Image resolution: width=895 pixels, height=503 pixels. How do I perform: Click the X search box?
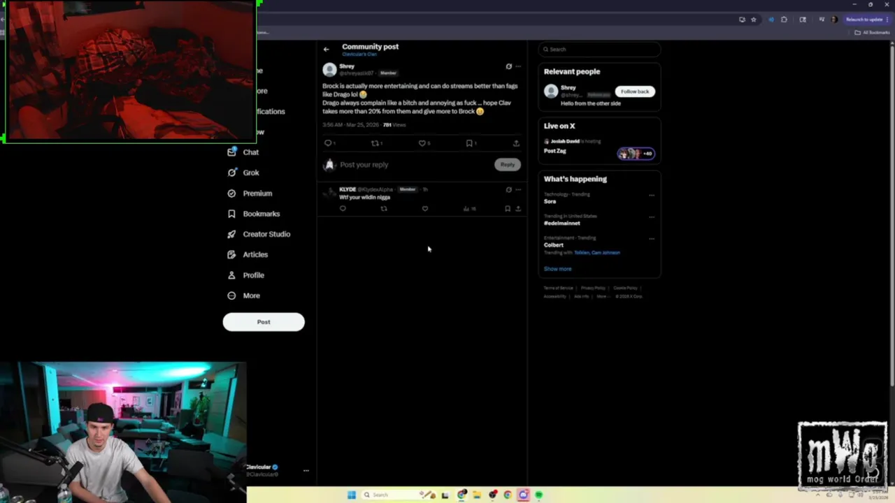coord(599,49)
